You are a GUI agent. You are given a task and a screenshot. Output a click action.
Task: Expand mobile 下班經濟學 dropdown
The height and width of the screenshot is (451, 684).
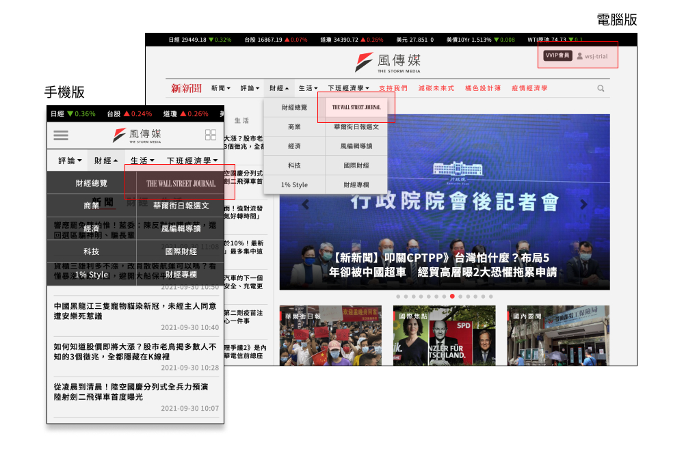pyautogui.click(x=192, y=161)
